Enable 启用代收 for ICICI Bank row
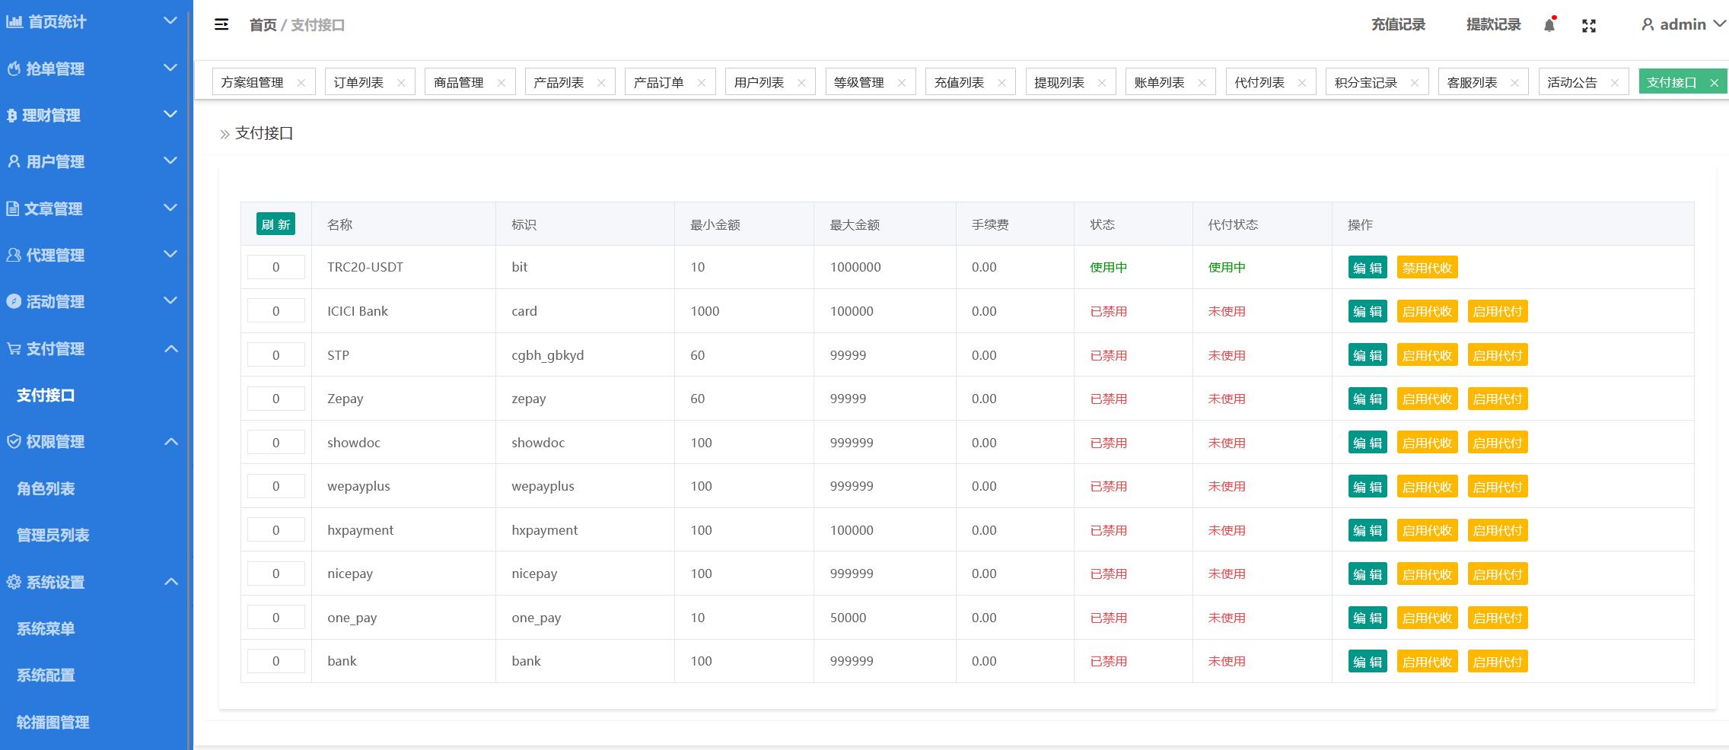The width and height of the screenshot is (1729, 750). click(x=1427, y=311)
